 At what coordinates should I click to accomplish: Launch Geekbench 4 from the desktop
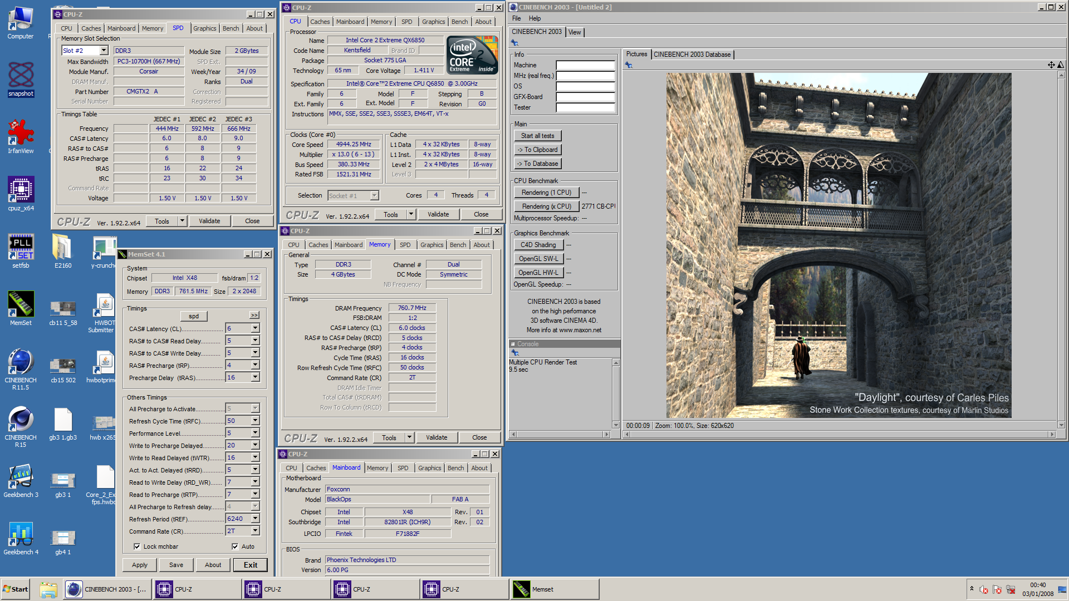(21, 538)
